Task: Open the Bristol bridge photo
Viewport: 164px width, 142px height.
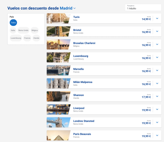Action: [x=58, y=31]
